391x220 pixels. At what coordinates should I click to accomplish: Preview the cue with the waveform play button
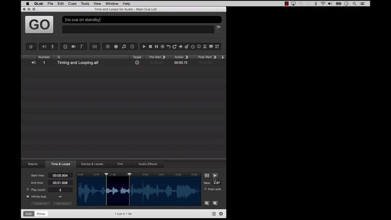pos(215,175)
